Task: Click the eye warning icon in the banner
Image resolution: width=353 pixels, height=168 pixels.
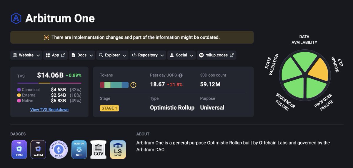Action: click(x=46, y=37)
